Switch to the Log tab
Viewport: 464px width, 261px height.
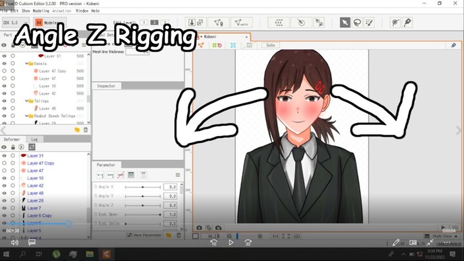[34, 139]
